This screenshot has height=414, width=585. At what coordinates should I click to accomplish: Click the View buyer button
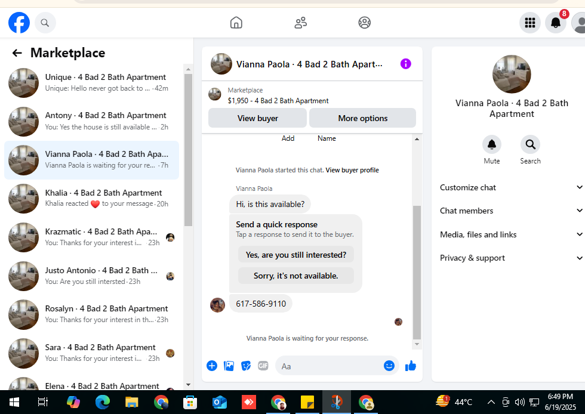257,118
